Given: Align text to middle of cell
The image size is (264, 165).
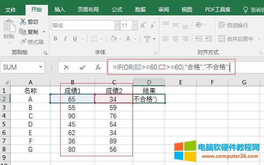Looking at the screenshot, I should click(176, 25).
